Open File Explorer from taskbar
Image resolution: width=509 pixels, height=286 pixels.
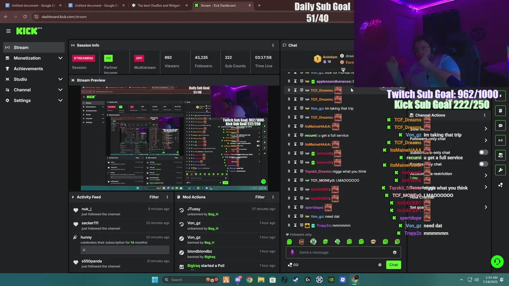[261, 280]
